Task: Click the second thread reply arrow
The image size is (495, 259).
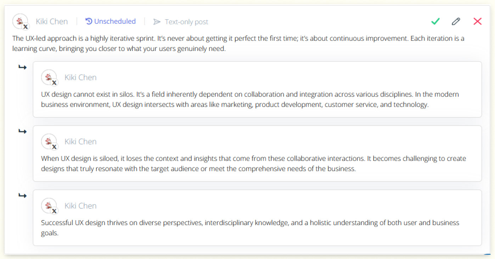Action: (22, 131)
